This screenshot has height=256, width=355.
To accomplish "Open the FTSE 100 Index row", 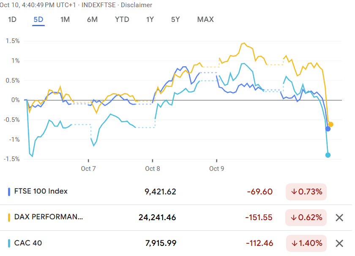I will [x=41, y=191].
